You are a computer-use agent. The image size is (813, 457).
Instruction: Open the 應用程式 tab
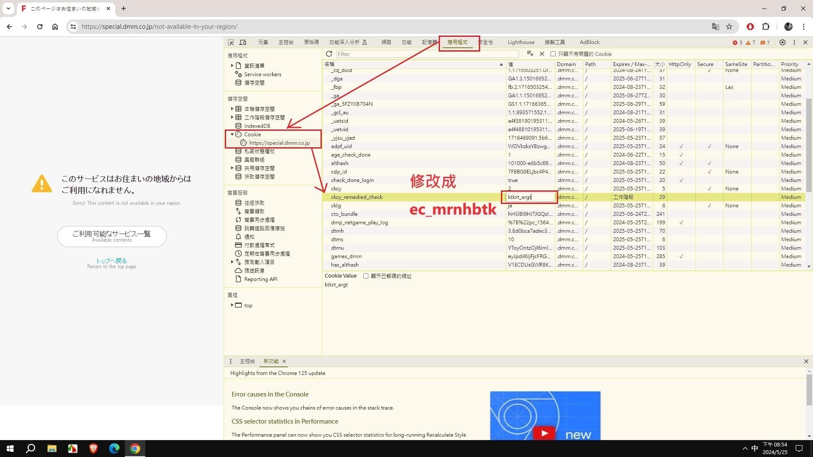457,42
